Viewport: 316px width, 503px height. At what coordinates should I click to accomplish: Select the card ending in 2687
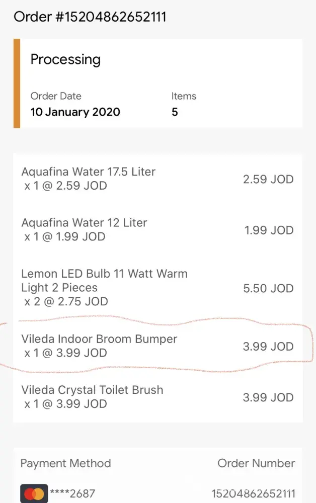click(x=72, y=494)
